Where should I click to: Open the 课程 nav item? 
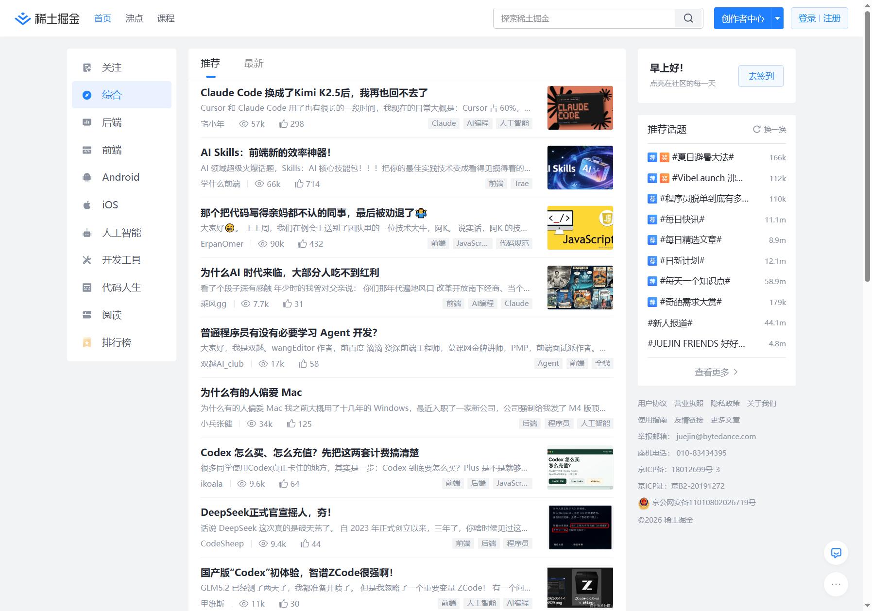click(x=166, y=18)
